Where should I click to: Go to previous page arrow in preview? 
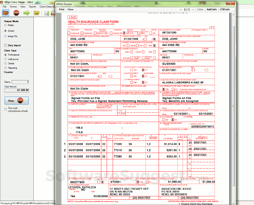[x=181, y=10]
